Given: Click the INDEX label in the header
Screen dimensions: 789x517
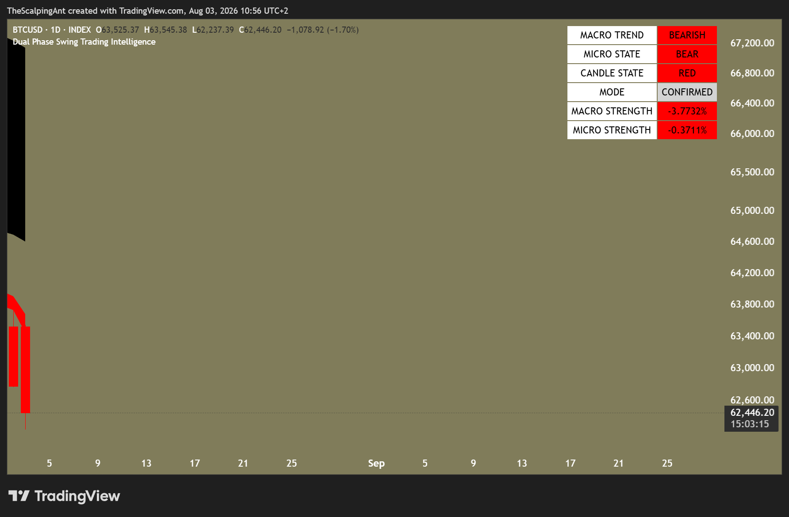Looking at the screenshot, I should 80,30.
